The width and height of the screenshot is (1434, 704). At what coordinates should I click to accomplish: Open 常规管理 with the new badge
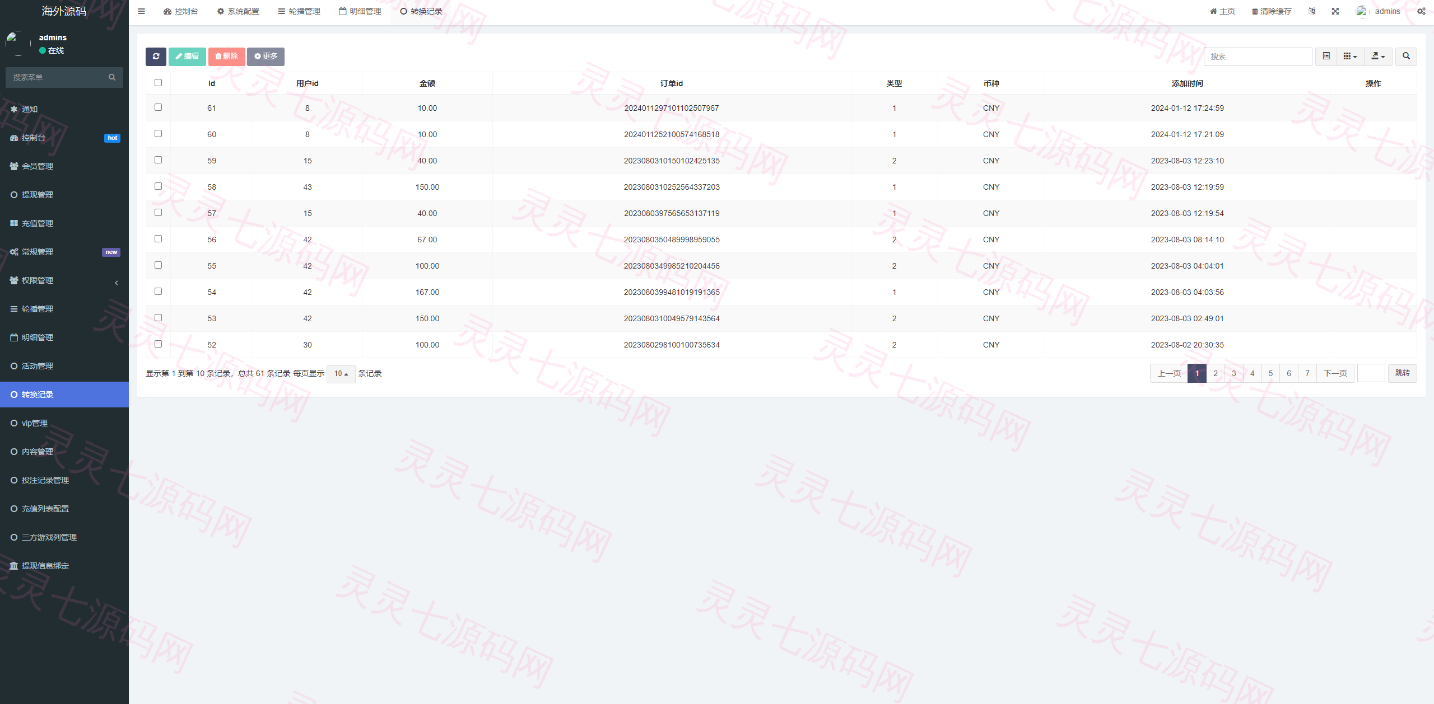click(64, 252)
